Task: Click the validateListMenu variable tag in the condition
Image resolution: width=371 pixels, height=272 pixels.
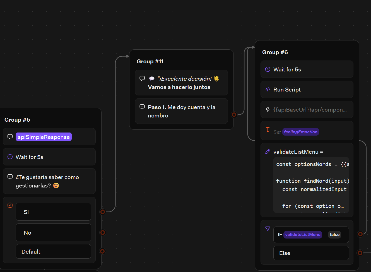Action: click(x=303, y=235)
